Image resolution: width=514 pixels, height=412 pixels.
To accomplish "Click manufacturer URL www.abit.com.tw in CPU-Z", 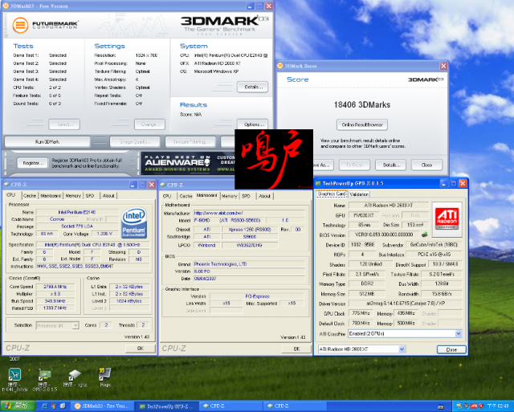I will (249, 213).
